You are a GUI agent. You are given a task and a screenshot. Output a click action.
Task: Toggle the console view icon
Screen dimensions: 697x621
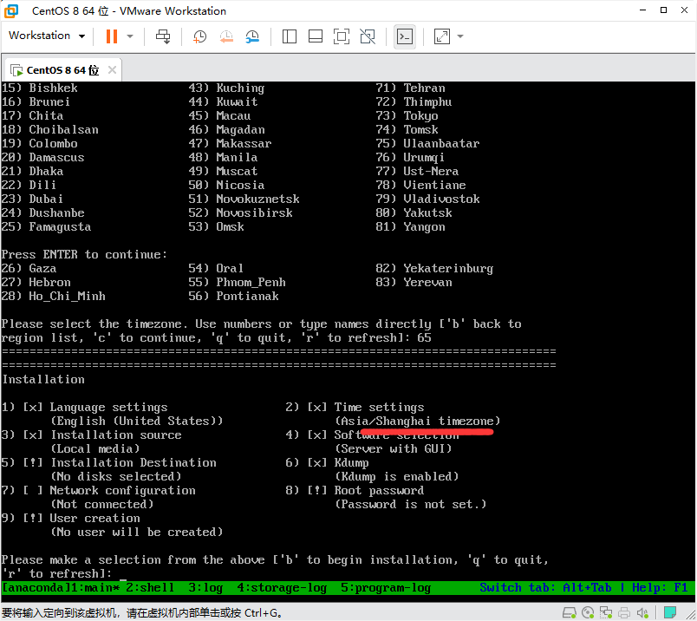click(x=405, y=36)
